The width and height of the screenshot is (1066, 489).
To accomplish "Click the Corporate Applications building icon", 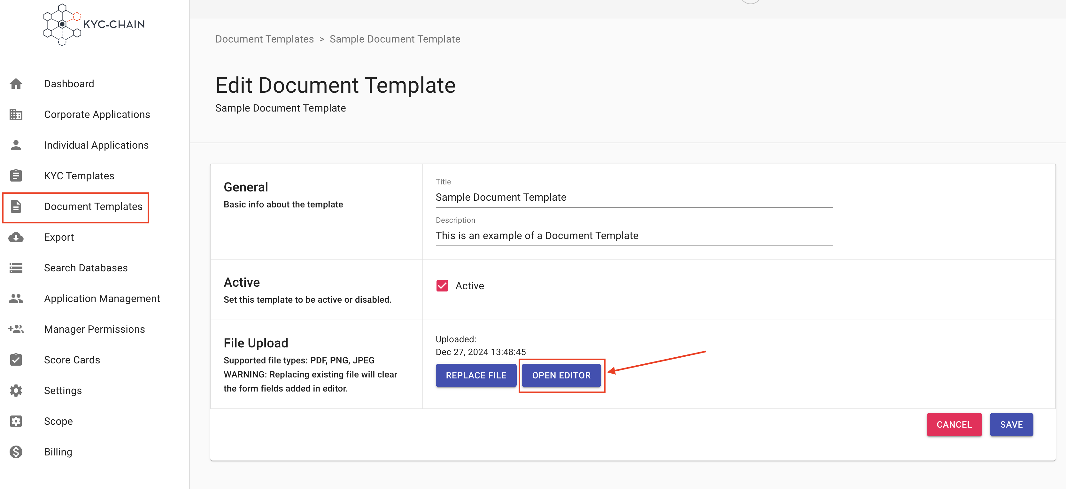I will pyautogui.click(x=16, y=114).
